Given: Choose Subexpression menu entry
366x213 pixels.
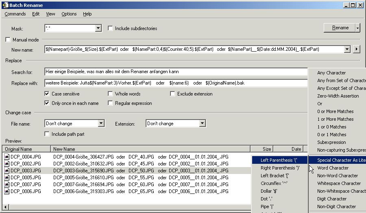Looking at the screenshot, I should [337, 142].
